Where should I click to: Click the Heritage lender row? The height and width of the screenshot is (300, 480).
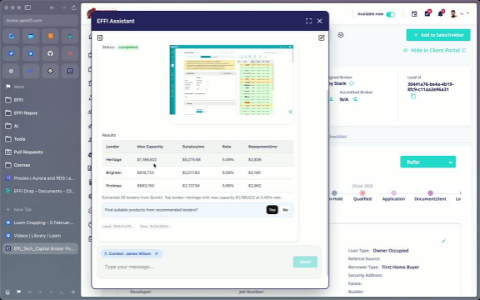pyautogui.click(x=197, y=159)
